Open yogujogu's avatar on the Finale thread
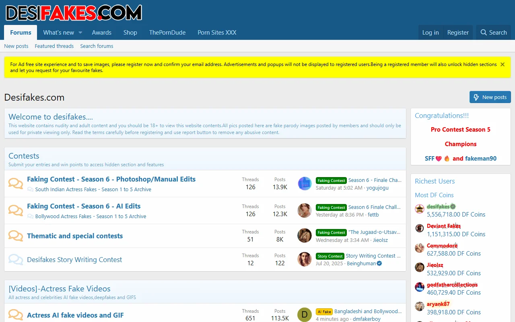Screen dimensions: 515x322 [x=305, y=184]
